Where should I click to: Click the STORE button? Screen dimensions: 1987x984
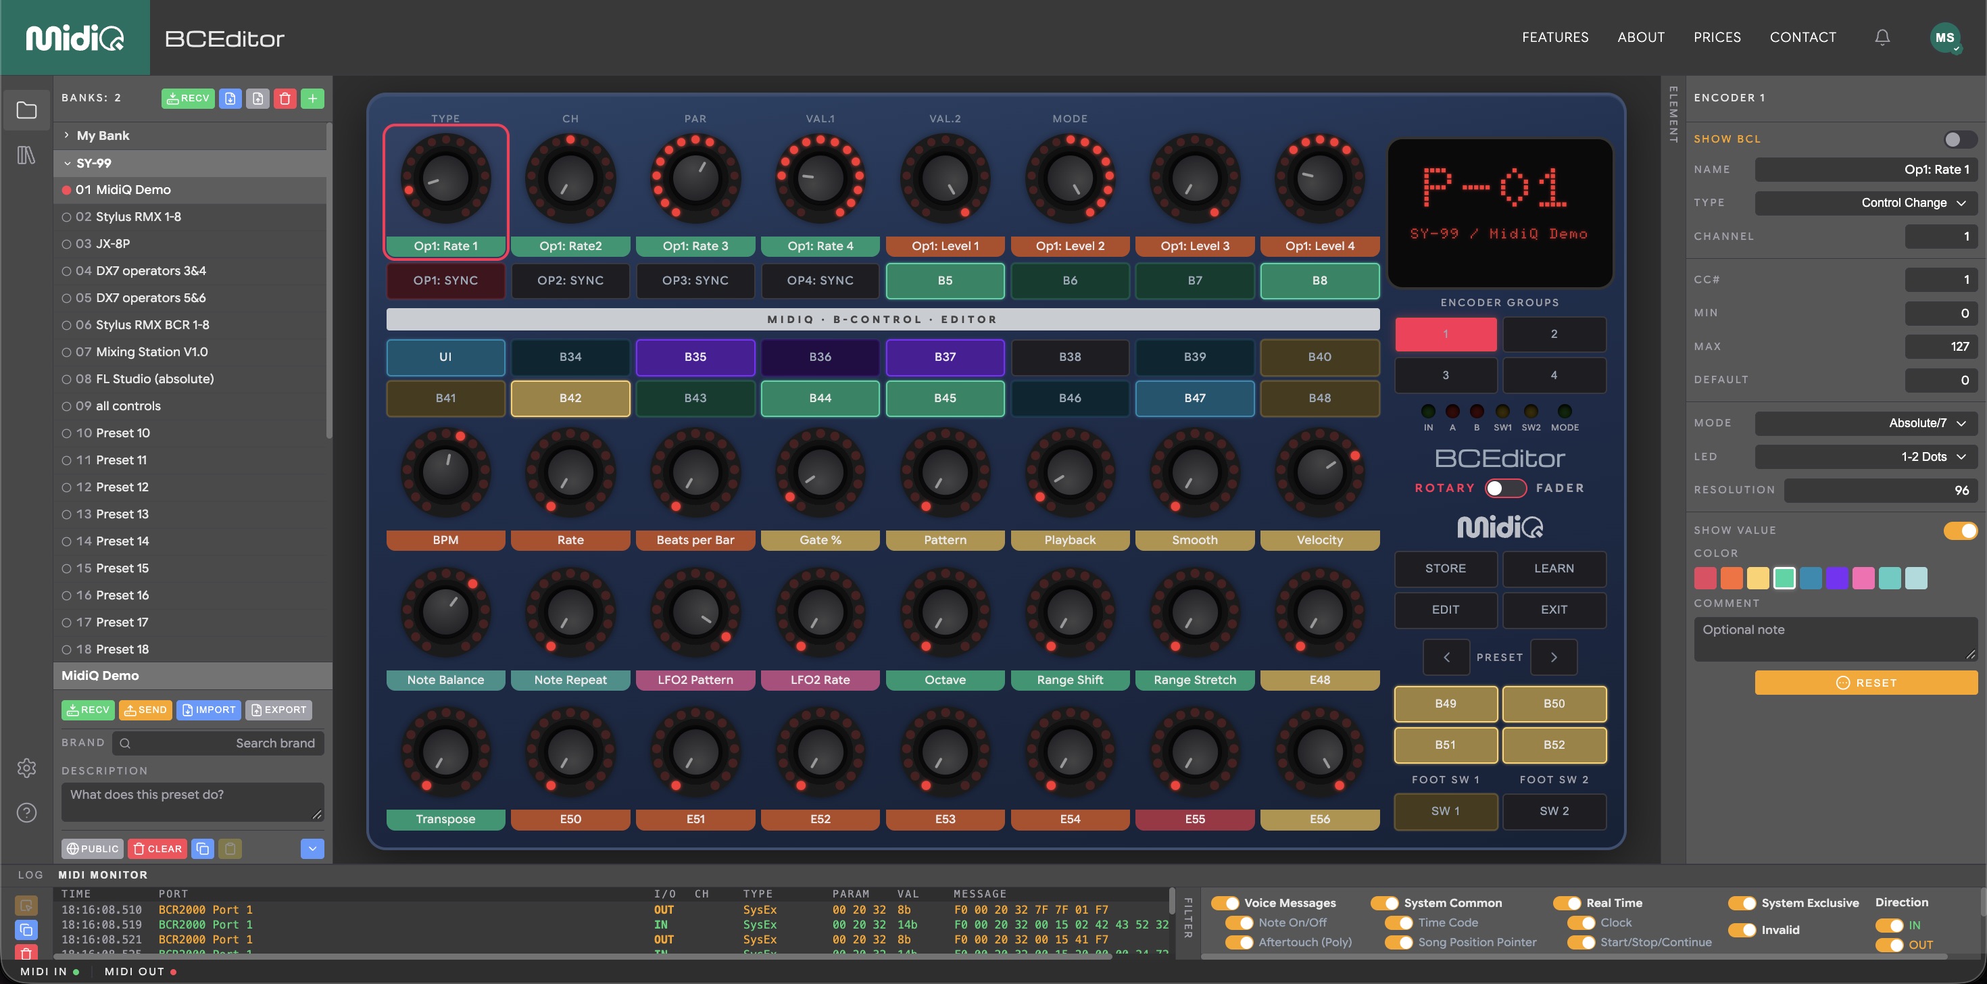pos(1446,568)
